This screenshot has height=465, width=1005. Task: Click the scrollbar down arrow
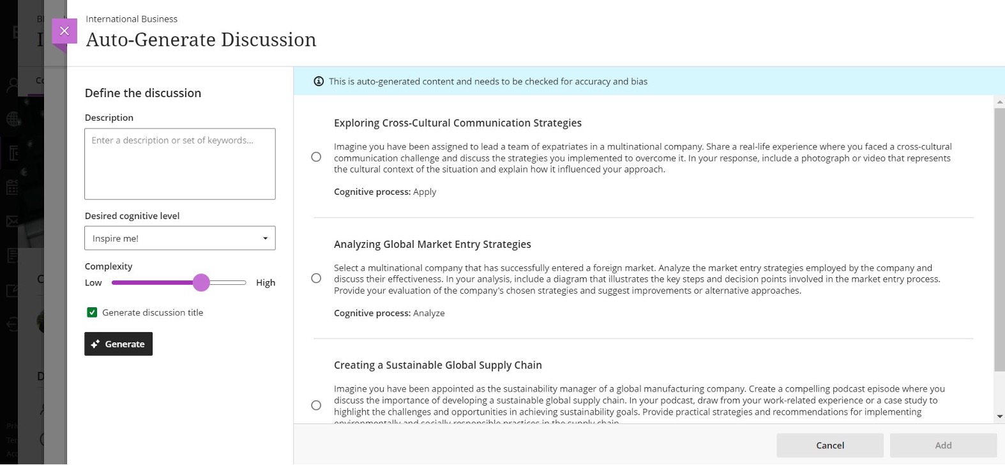(999, 416)
